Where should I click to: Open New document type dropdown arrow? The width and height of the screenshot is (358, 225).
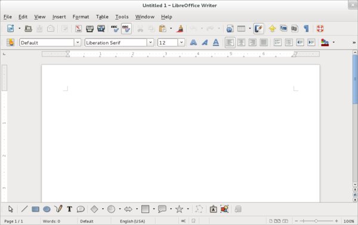click(x=20, y=29)
